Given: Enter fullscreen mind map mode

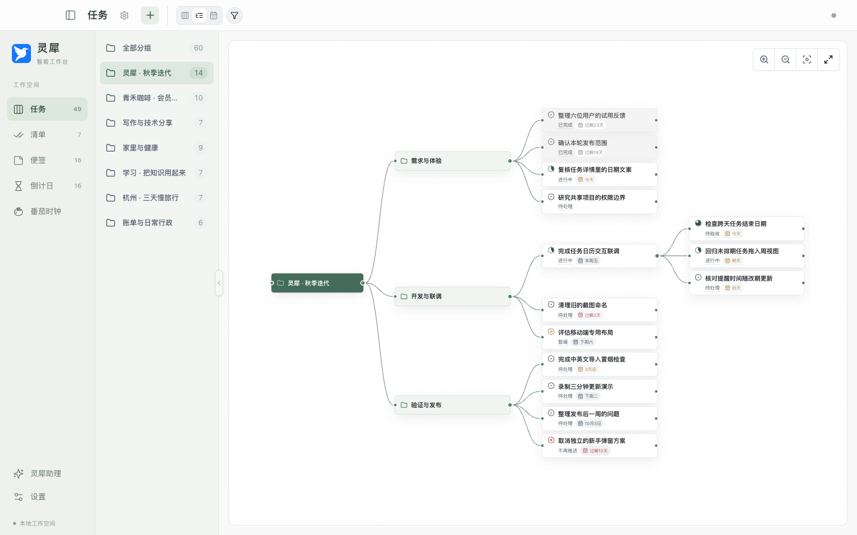Looking at the screenshot, I should pos(828,59).
